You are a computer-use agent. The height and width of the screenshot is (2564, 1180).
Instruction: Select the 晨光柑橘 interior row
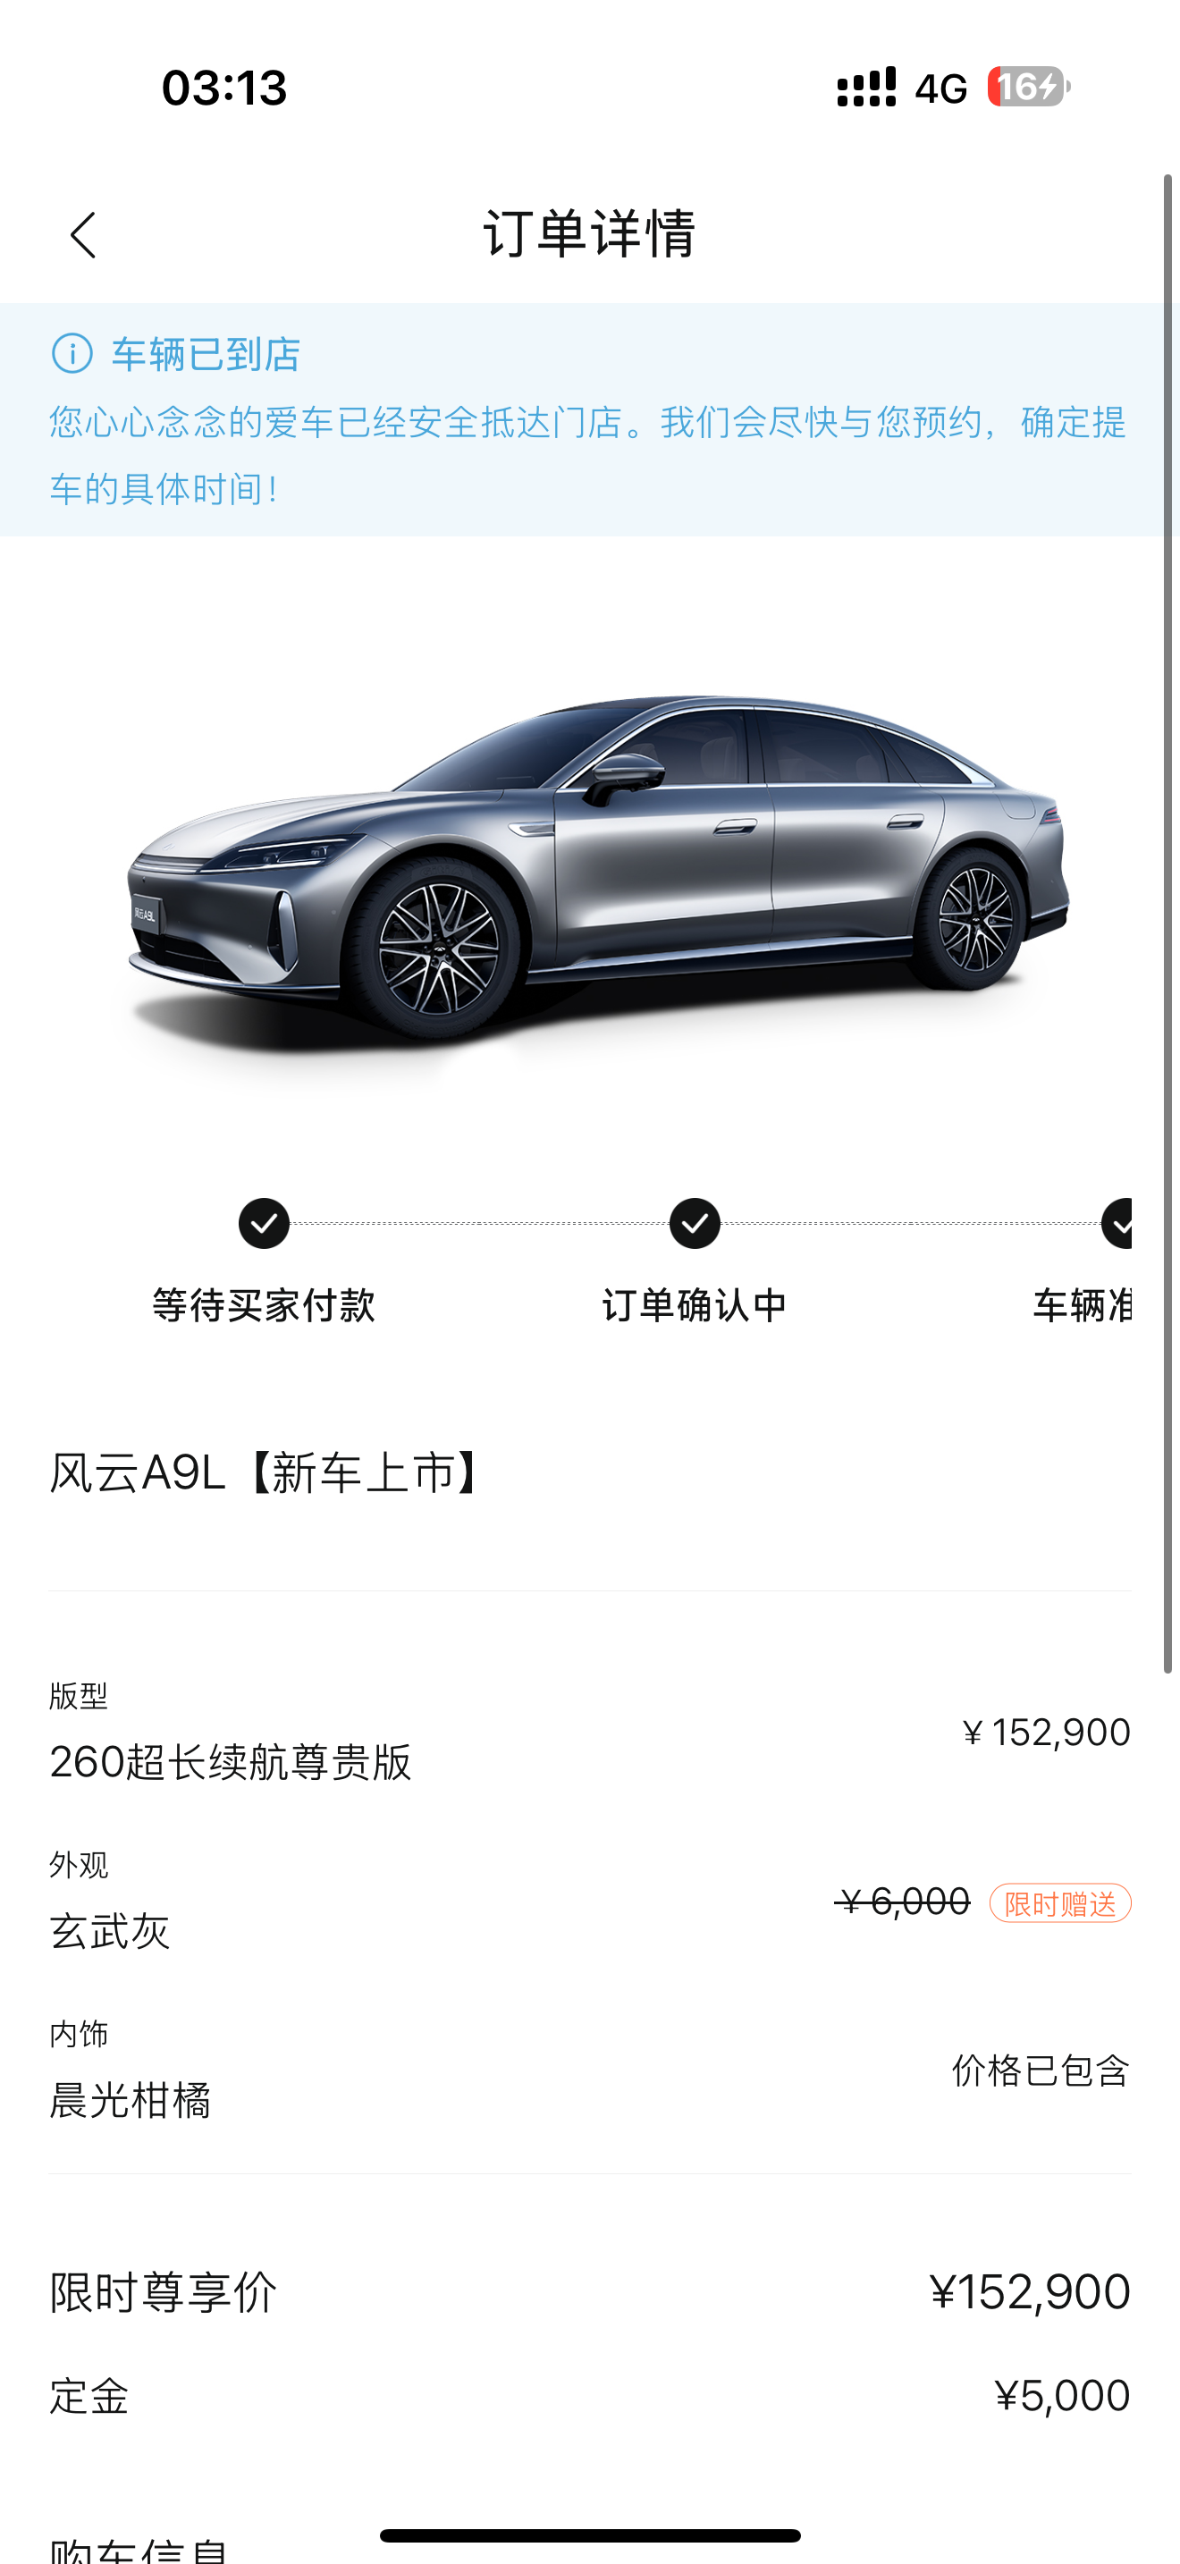590,2072
